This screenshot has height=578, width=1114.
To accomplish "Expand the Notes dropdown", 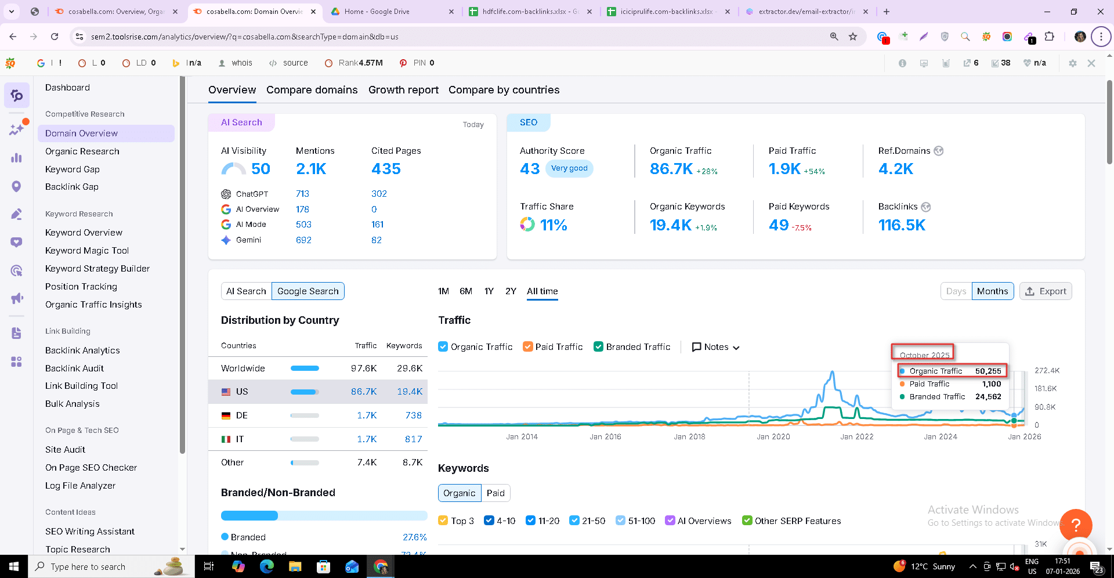I will pos(716,347).
